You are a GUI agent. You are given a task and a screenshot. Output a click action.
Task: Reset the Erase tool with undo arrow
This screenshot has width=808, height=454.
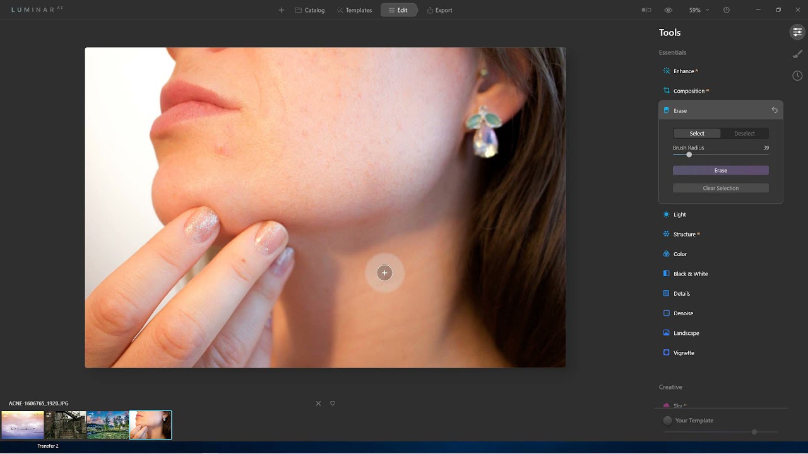pos(775,110)
